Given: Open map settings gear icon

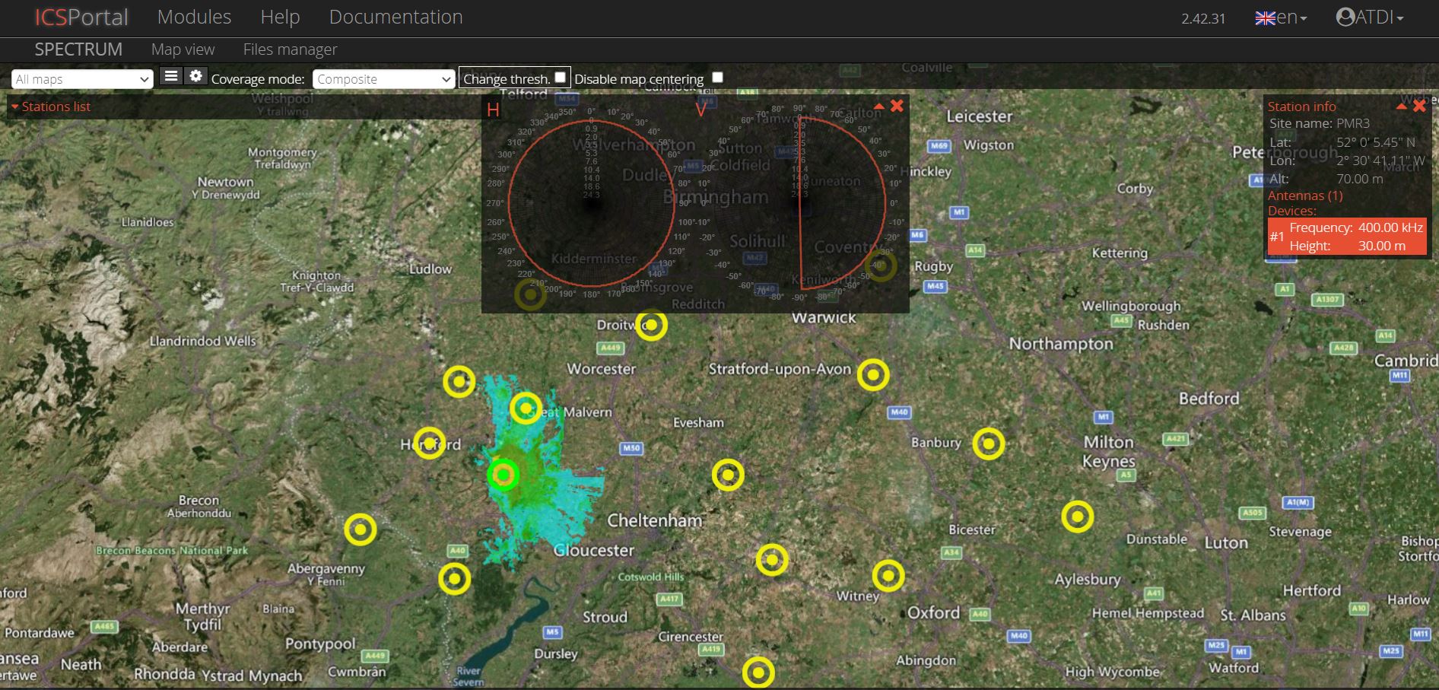Looking at the screenshot, I should coord(196,76).
